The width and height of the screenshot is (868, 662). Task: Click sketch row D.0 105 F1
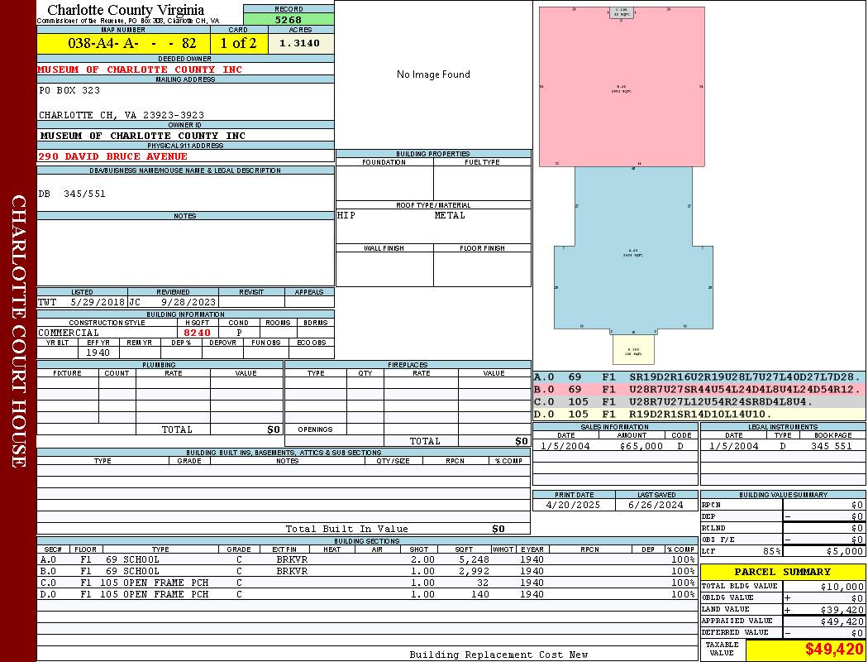[699, 414]
